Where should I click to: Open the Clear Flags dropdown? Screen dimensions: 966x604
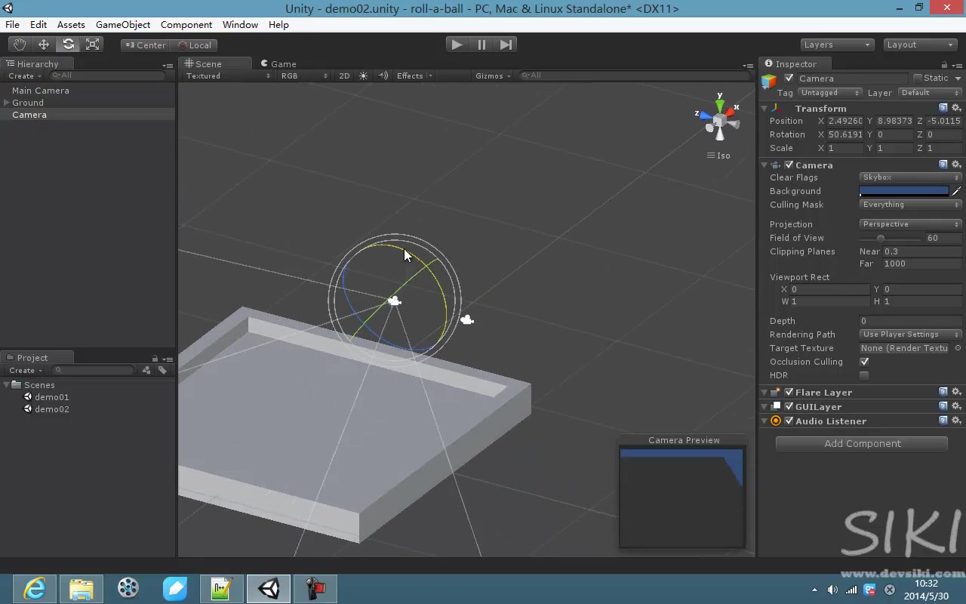tap(909, 177)
